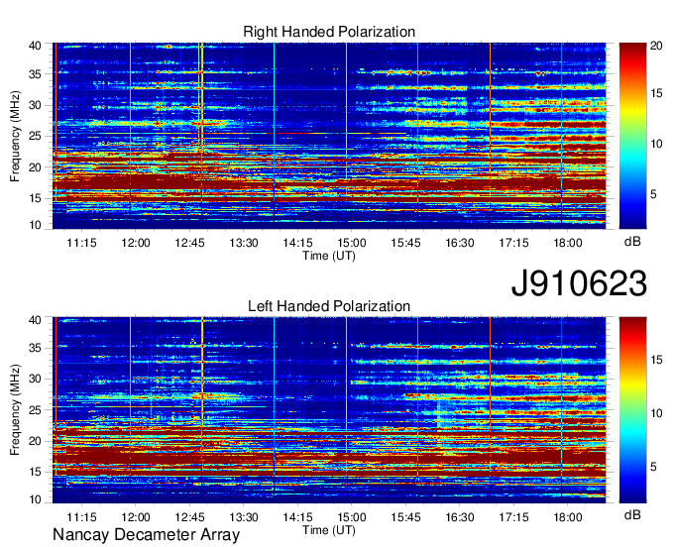The width and height of the screenshot is (674, 547).
Task: Click the 12:45 time tick under Left Handed plot
Action: click(189, 517)
